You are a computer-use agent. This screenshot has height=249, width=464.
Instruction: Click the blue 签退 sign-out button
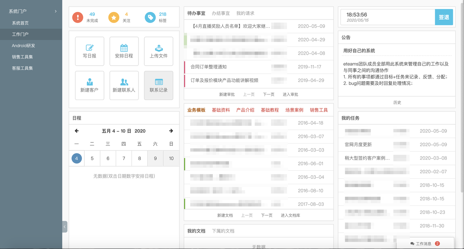click(444, 17)
